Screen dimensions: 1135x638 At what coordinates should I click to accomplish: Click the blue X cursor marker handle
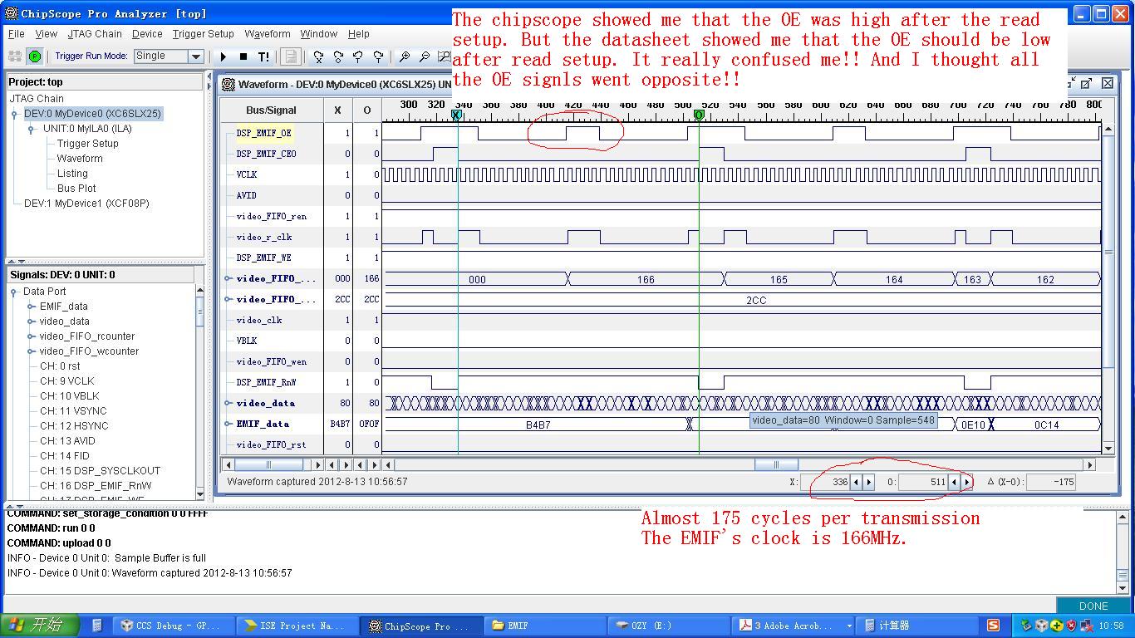457,115
